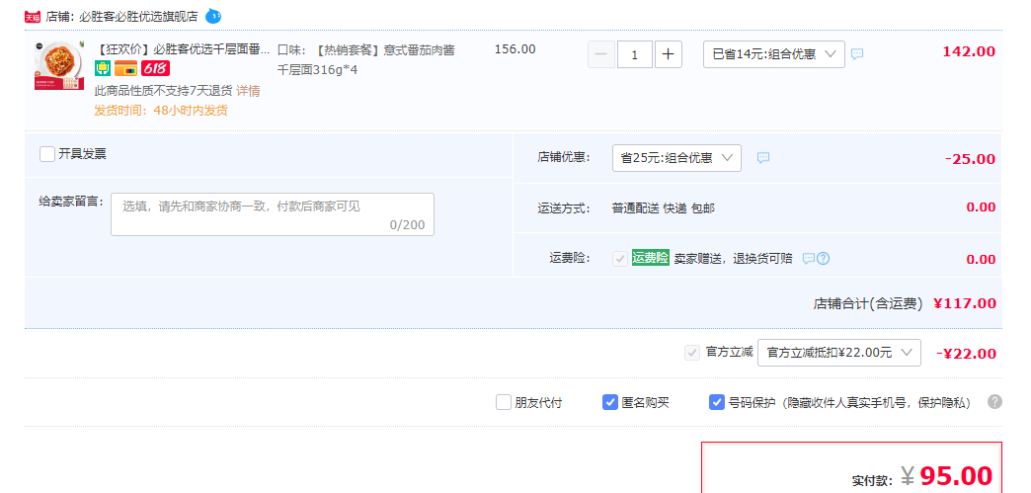Open the product title link 必胜客优选千层面番
Image resolution: width=1031 pixels, height=493 pixels.
(182, 50)
